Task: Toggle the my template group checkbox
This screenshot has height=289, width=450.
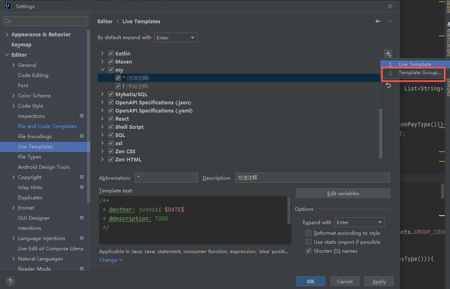Action: click(111, 70)
